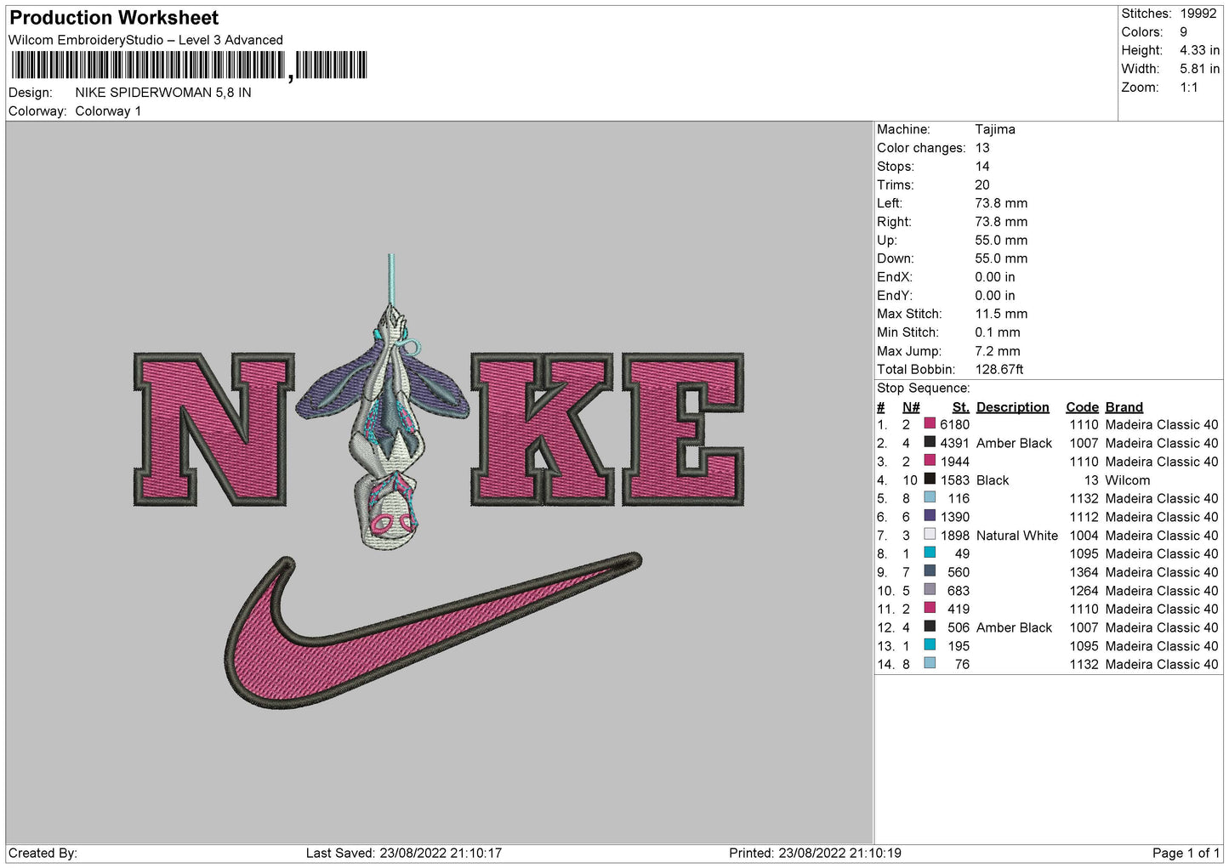Click the Description column header

pyautogui.click(x=1012, y=407)
